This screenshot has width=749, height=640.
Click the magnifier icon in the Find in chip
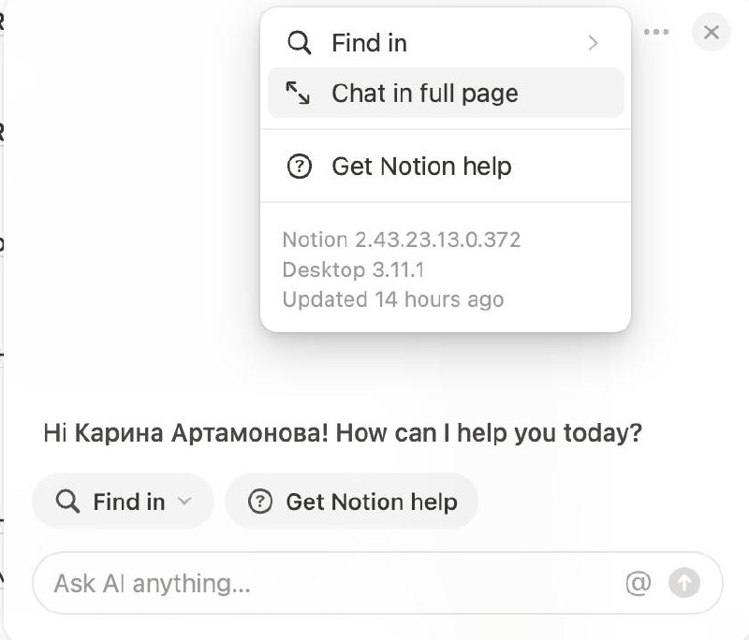67,502
